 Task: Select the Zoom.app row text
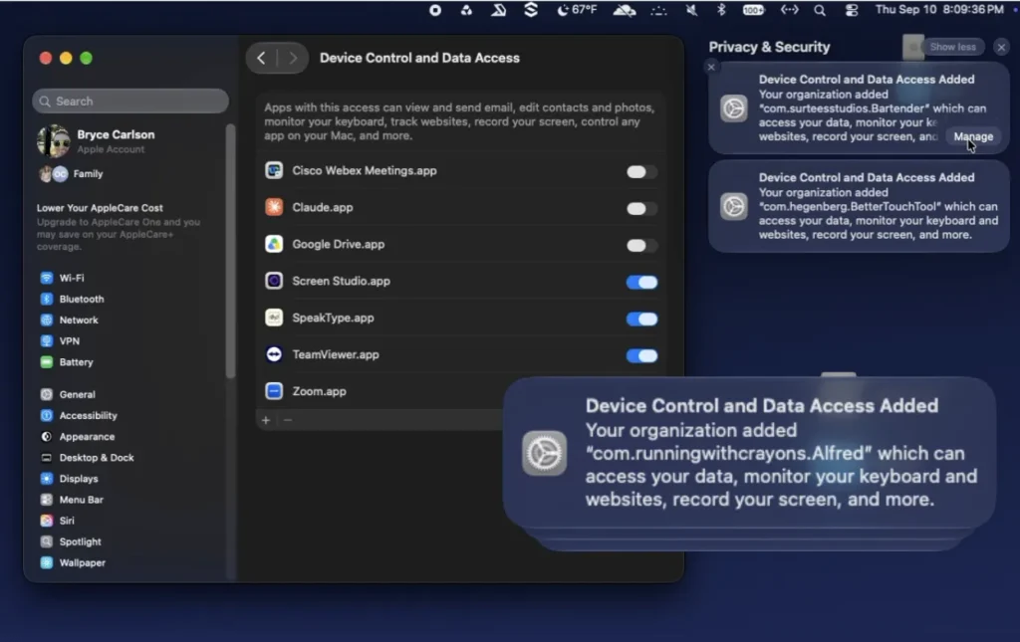tap(319, 391)
